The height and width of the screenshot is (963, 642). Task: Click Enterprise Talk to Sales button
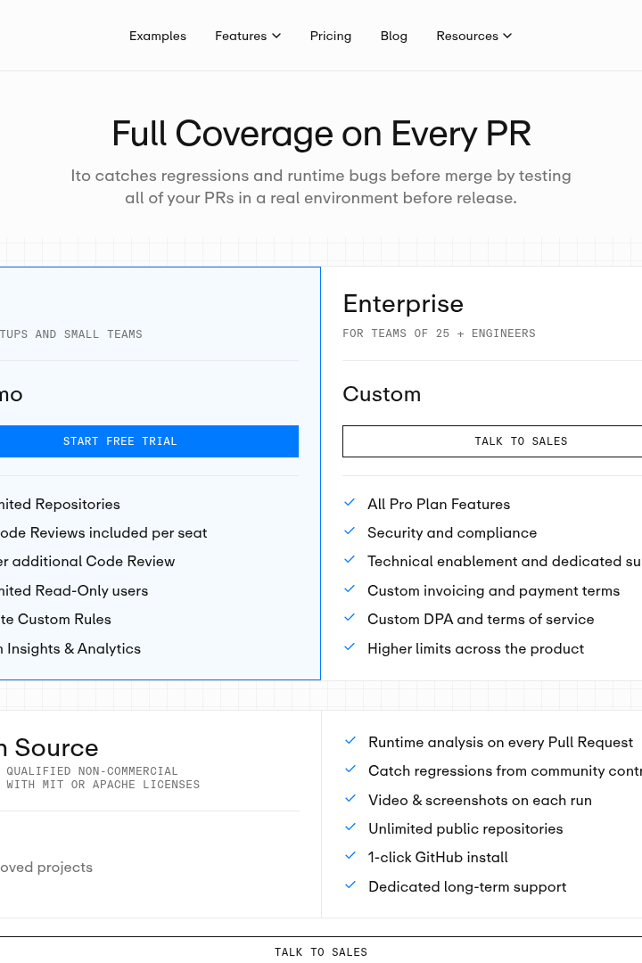[x=492, y=441]
